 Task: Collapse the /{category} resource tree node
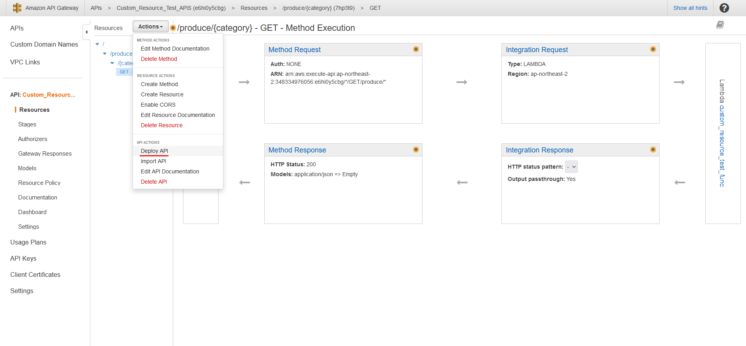coord(112,63)
